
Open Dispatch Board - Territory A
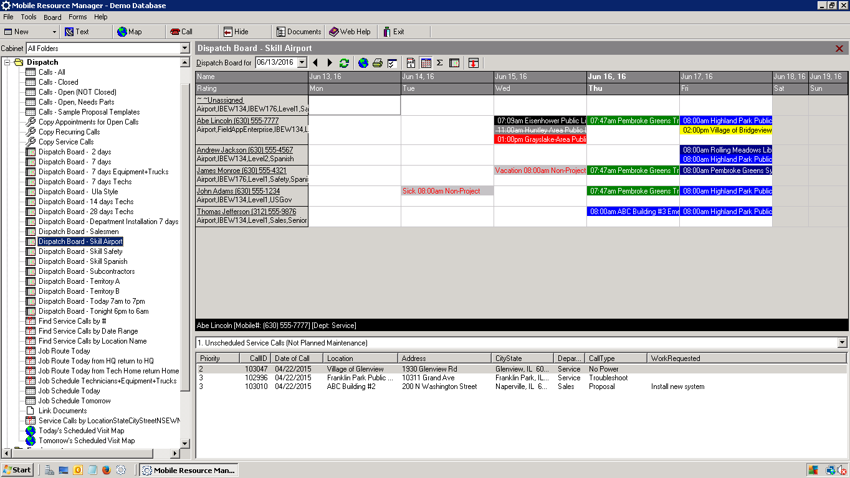(79, 281)
